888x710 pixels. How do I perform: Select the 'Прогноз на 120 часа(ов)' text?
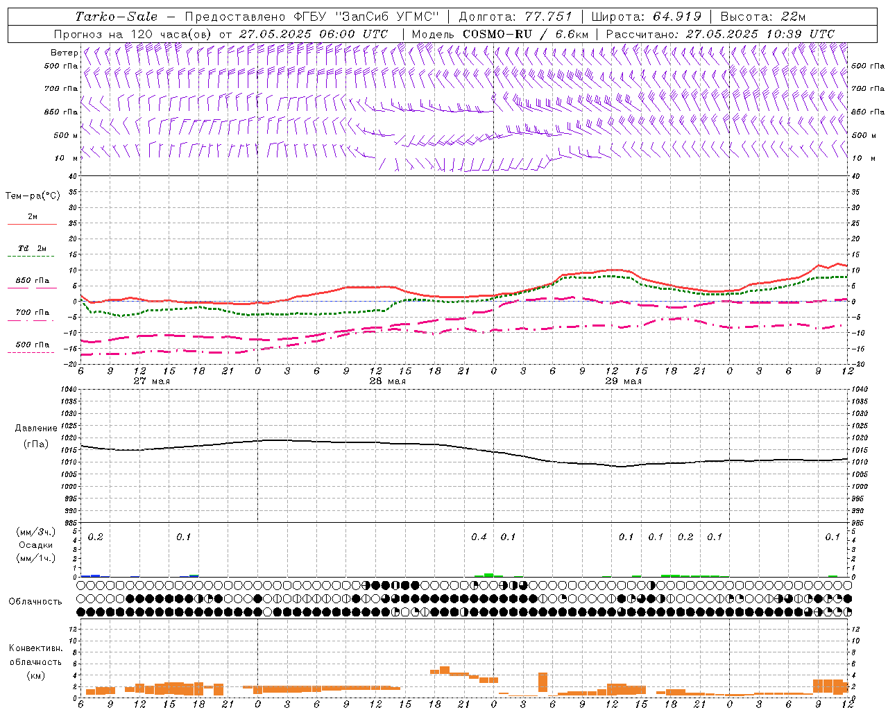[133, 34]
